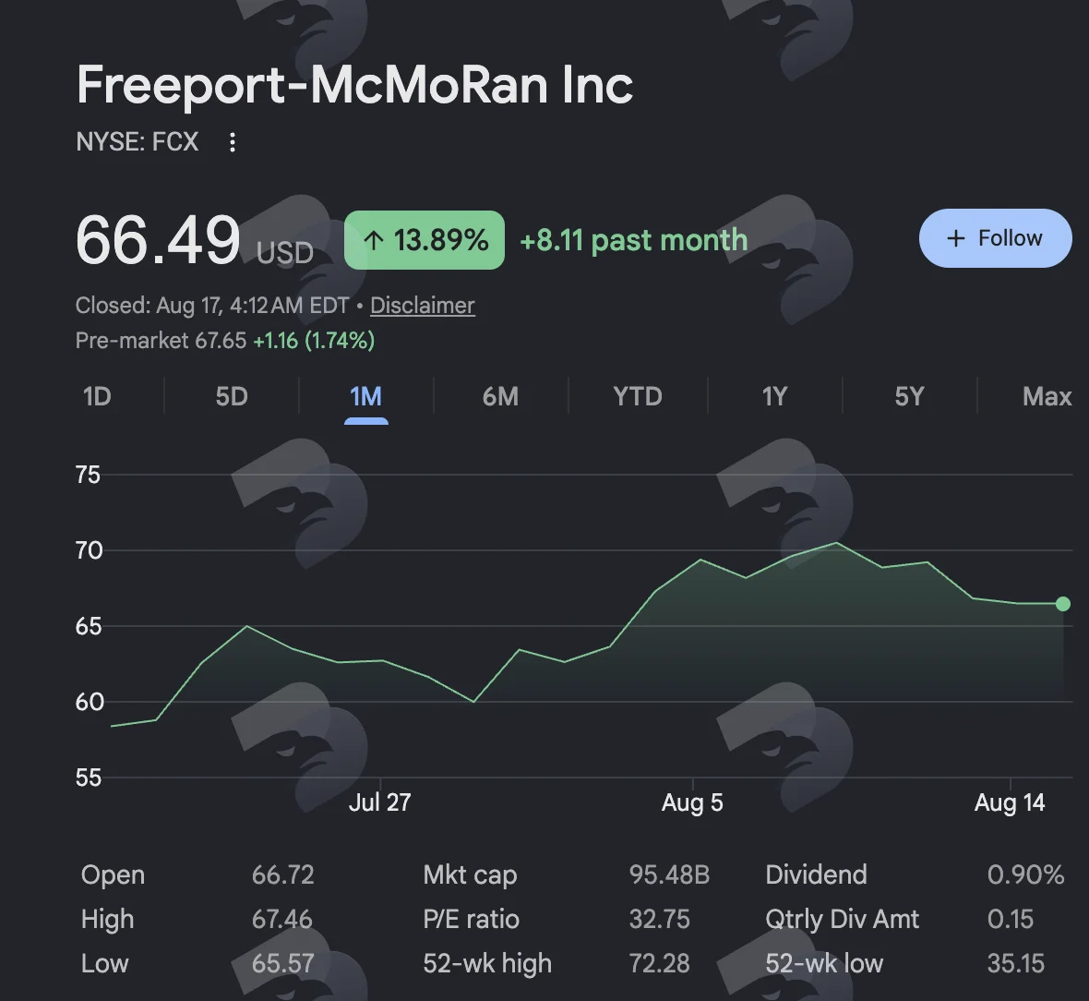Show the 6M chart range
The height and width of the screenshot is (1001, 1089).
[x=501, y=396]
